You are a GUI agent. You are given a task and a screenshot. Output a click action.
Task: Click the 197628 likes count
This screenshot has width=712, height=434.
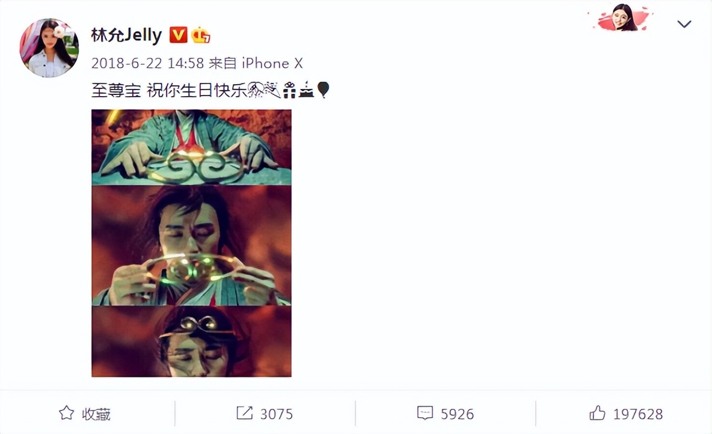click(x=638, y=414)
